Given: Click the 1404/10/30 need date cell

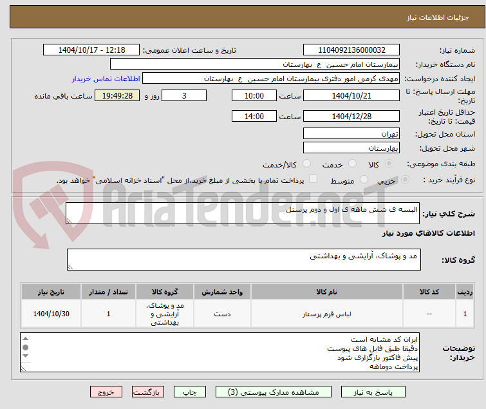Looking at the screenshot, I should tap(51, 314).
